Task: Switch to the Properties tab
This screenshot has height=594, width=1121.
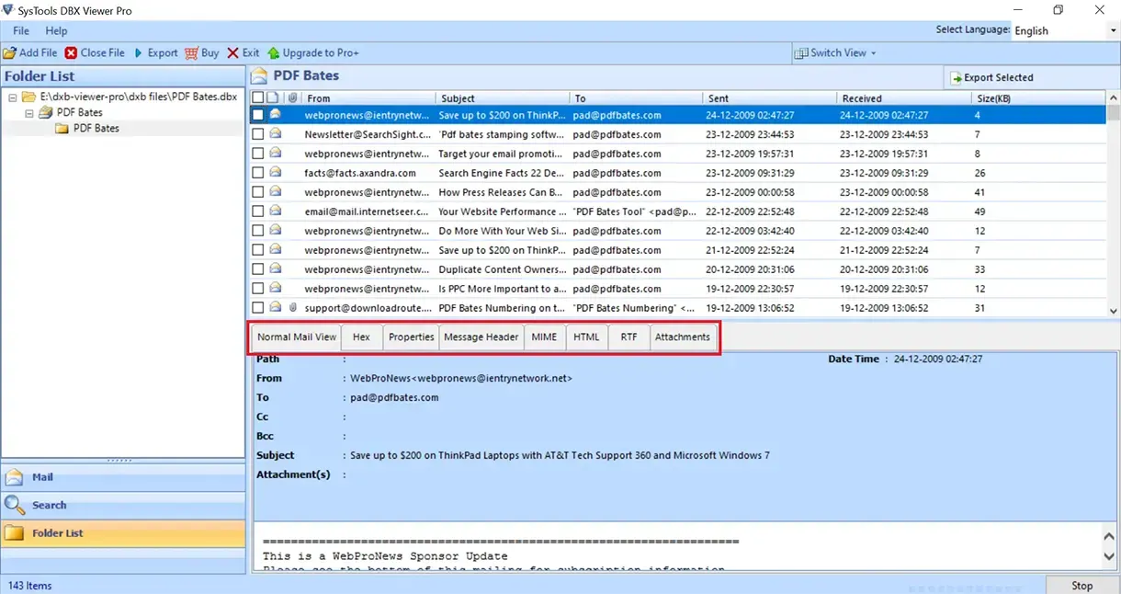Action: [411, 337]
